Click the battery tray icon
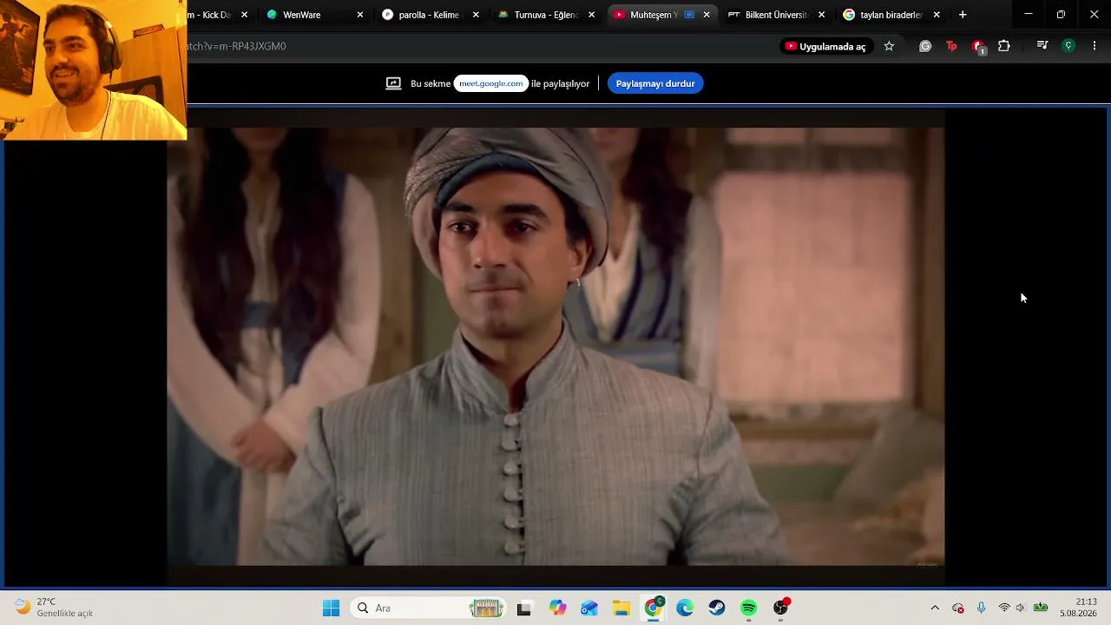This screenshot has width=1111, height=625. (1041, 608)
